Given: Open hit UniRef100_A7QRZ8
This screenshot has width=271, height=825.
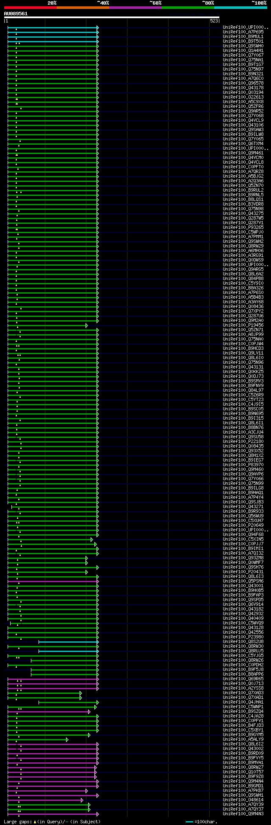Looking at the screenshot, I should pyautogui.click(x=243, y=171).
